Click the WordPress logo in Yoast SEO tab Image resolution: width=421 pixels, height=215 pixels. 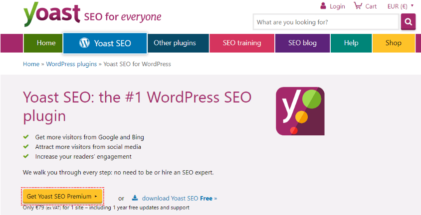tap(85, 43)
